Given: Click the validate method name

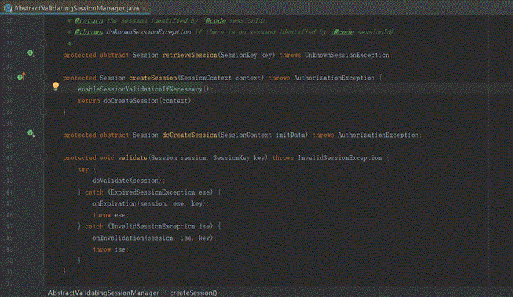Looking at the screenshot, I should click(133, 158).
